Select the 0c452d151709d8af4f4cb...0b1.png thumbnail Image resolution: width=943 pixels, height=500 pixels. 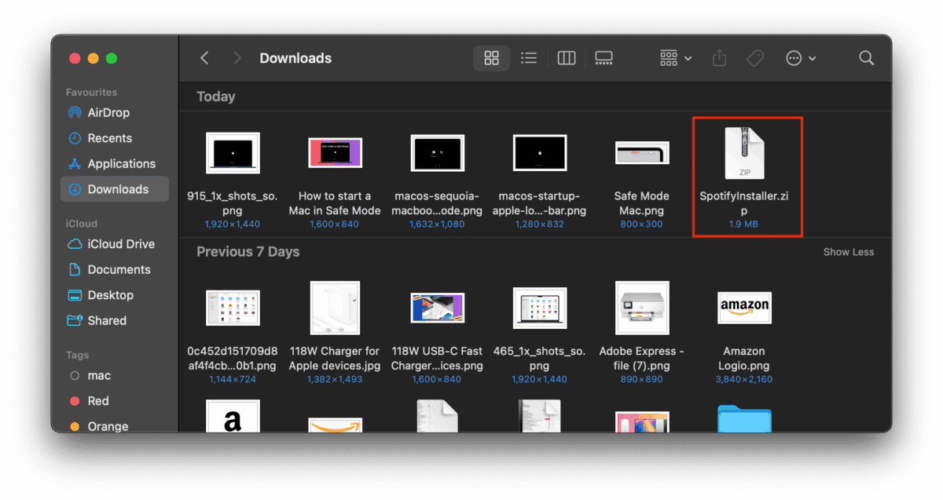[x=233, y=308]
